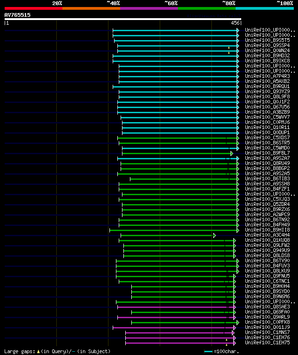Select label UniRef100_B6TIB3

tap(267, 178)
